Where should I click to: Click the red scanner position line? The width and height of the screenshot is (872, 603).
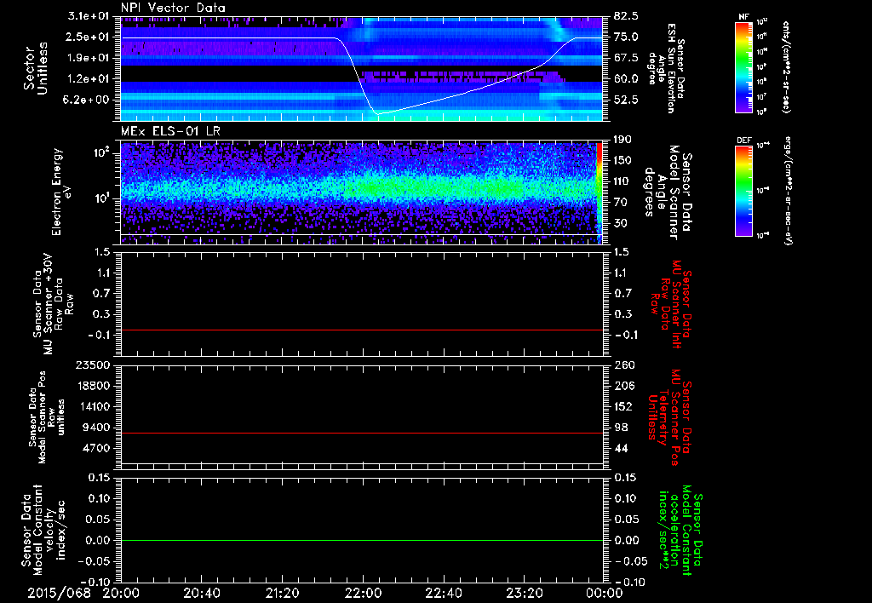[x=362, y=434]
